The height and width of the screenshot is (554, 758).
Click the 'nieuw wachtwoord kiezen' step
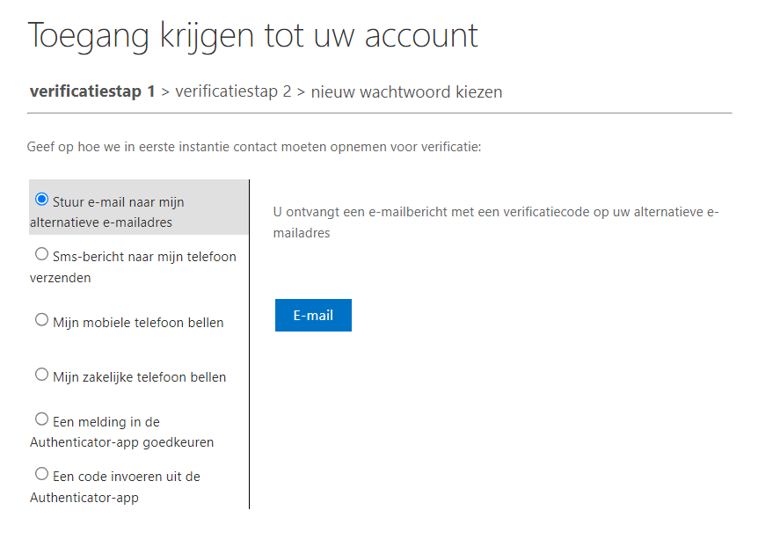point(406,91)
